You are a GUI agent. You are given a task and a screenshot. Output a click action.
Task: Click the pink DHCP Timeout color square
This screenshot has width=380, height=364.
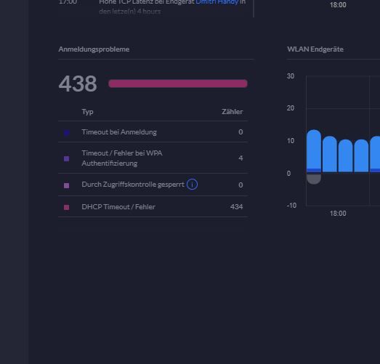tap(66, 207)
